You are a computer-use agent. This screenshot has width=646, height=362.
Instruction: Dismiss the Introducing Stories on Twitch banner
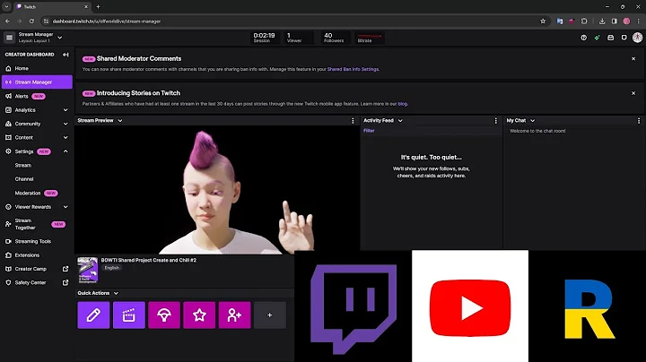(633, 93)
